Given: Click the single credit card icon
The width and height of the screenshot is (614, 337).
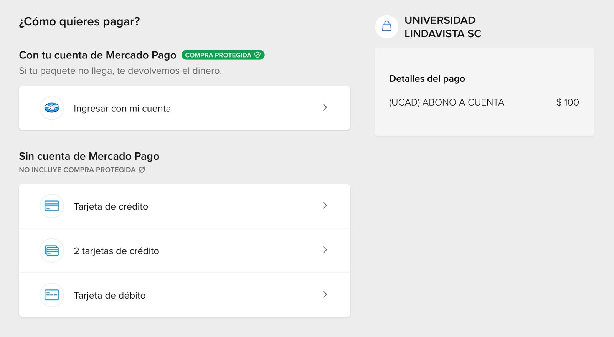Looking at the screenshot, I should (x=52, y=206).
